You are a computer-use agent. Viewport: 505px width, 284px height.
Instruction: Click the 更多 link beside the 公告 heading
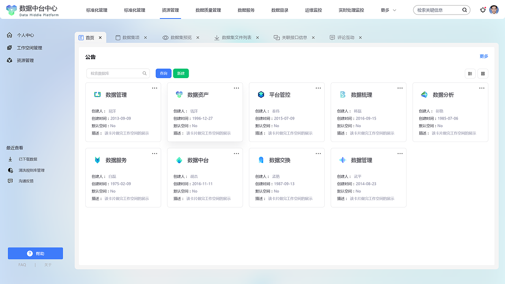point(484,56)
